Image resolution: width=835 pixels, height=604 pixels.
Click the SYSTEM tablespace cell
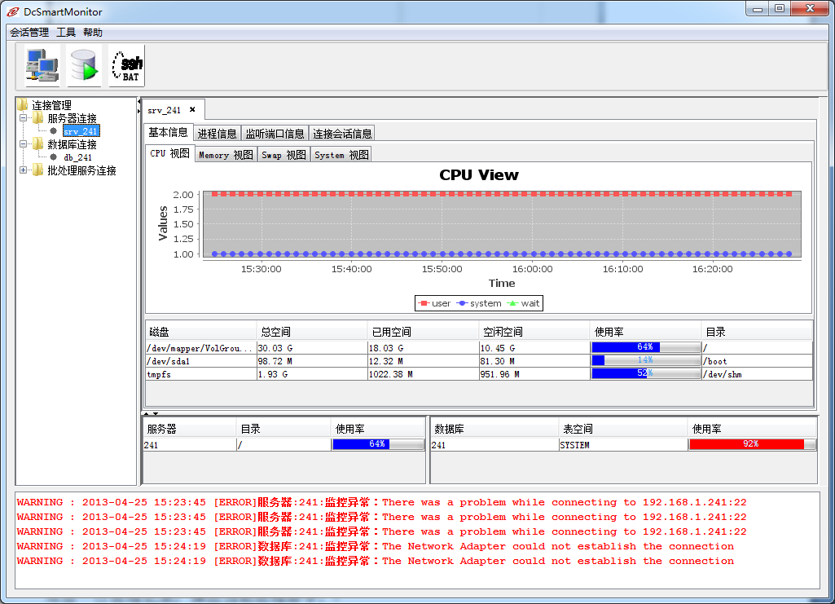coord(623,445)
